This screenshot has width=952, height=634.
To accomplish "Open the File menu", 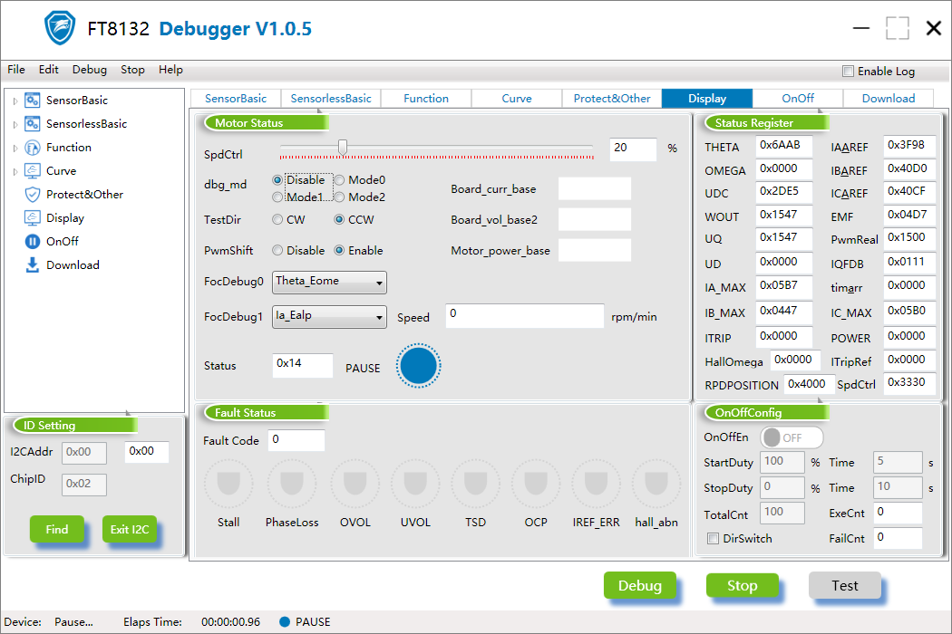I will pos(16,70).
